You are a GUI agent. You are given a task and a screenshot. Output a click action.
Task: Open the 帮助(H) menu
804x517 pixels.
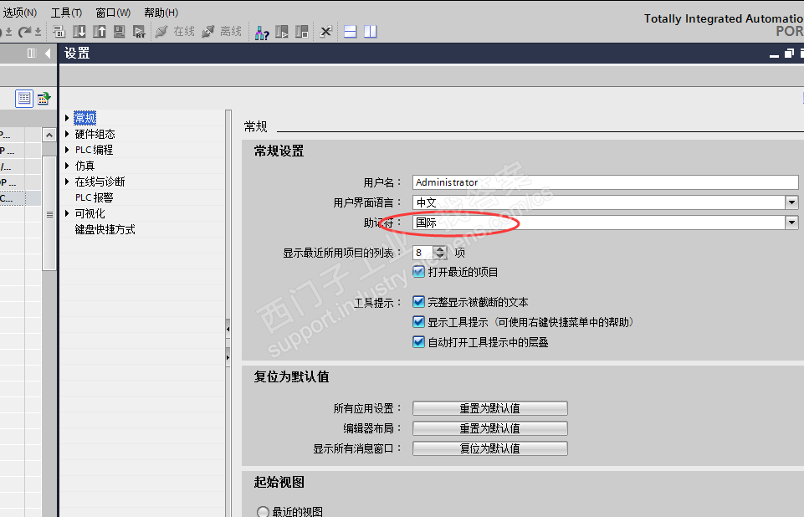coord(161,13)
